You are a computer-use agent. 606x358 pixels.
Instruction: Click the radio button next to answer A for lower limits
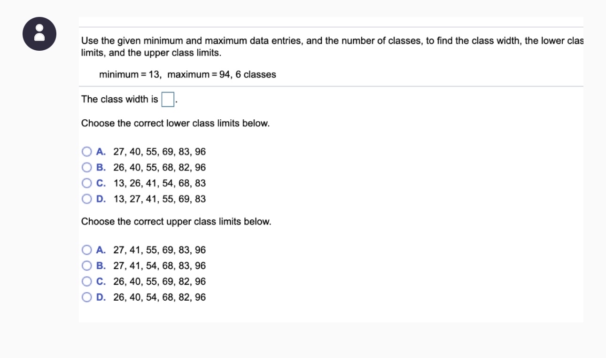point(86,151)
